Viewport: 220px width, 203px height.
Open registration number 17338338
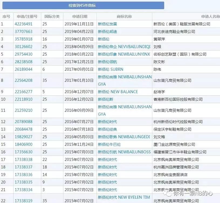(x=23, y=160)
